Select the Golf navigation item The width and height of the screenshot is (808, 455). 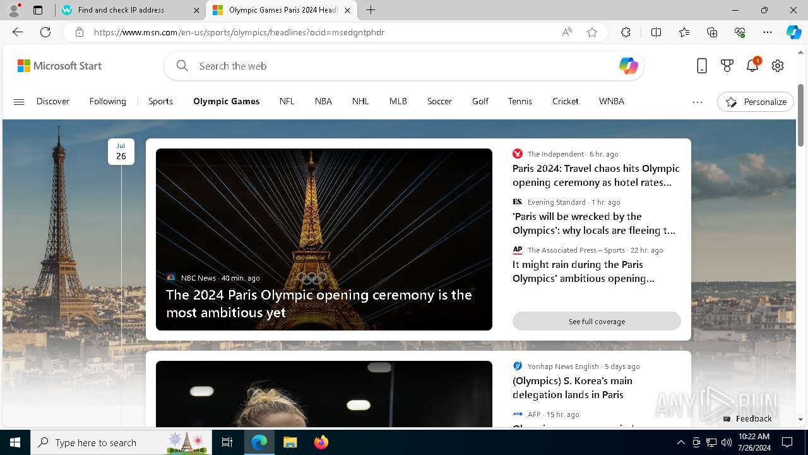(480, 101)
